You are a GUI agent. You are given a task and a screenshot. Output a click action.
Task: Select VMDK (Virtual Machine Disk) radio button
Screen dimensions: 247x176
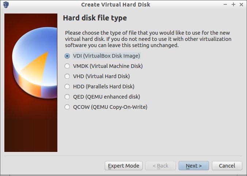[67, 66]
